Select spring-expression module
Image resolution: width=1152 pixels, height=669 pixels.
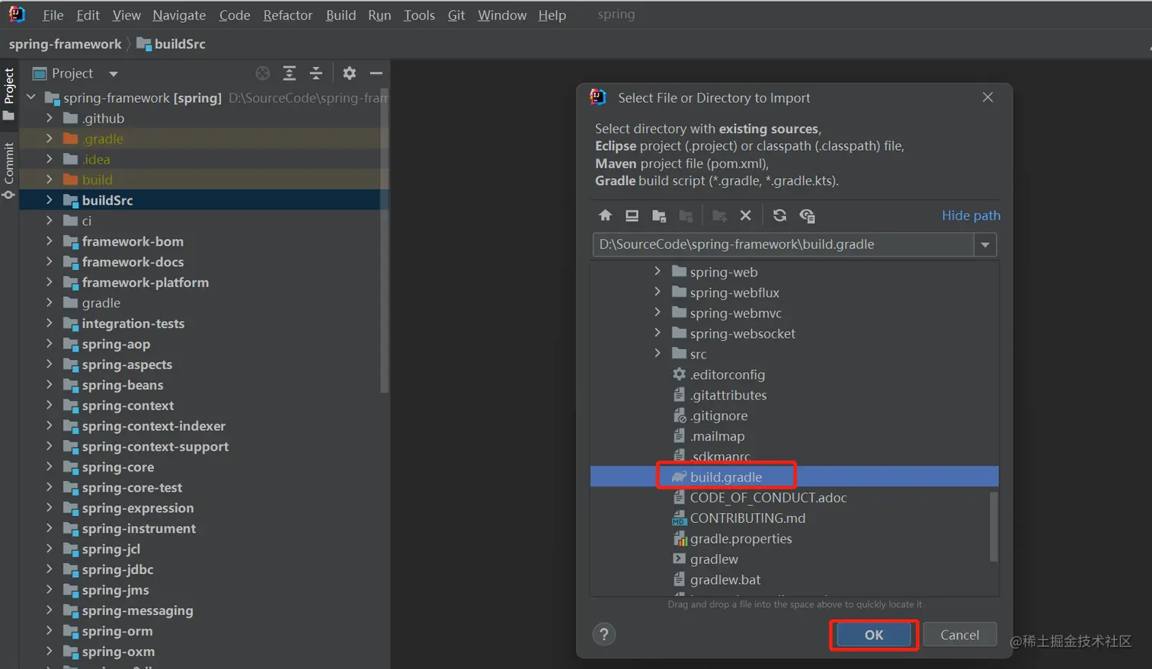[138, 508]
